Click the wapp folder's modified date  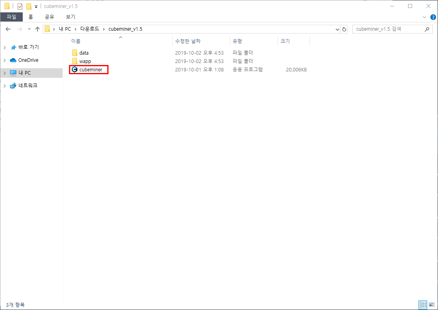click(x=199, y=61)
